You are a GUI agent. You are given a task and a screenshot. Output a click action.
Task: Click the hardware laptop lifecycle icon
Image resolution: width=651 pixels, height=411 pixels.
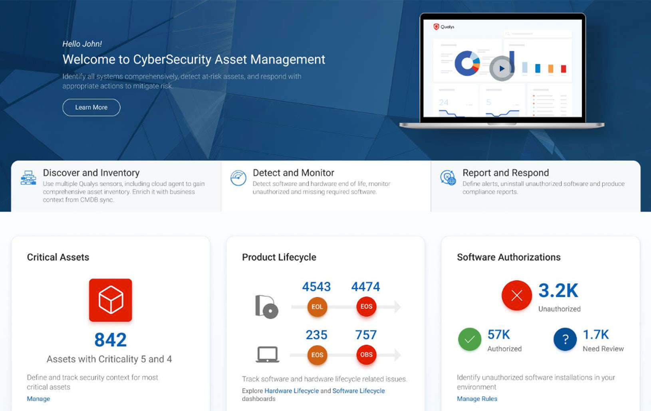pos(267,354)
